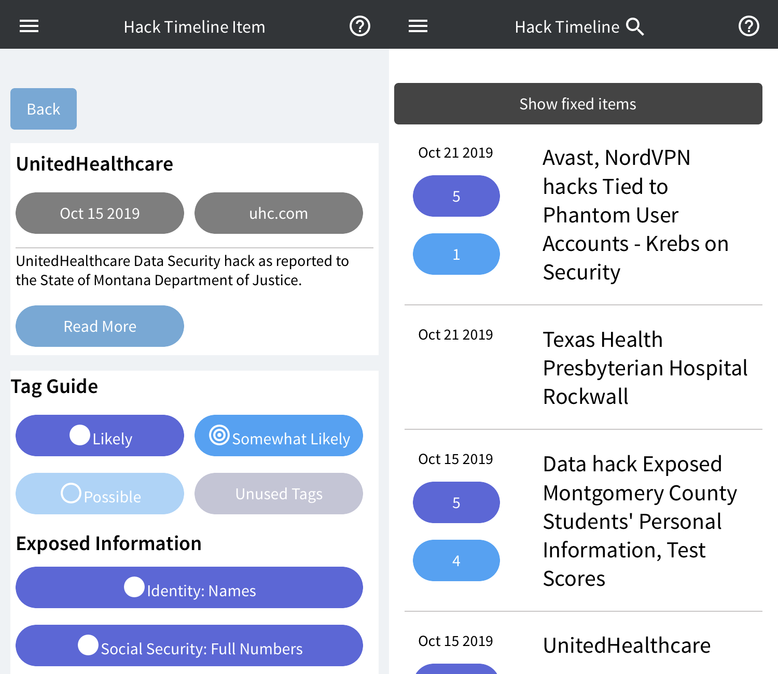Open the UnitedHealthcare entry in Hack Timeline list
The width and height of the screenshot is (778, 674).
[x=627, y=645]
